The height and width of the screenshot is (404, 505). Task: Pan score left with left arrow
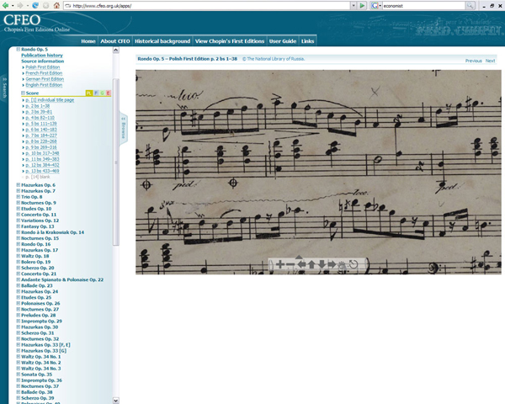point(301,264)
